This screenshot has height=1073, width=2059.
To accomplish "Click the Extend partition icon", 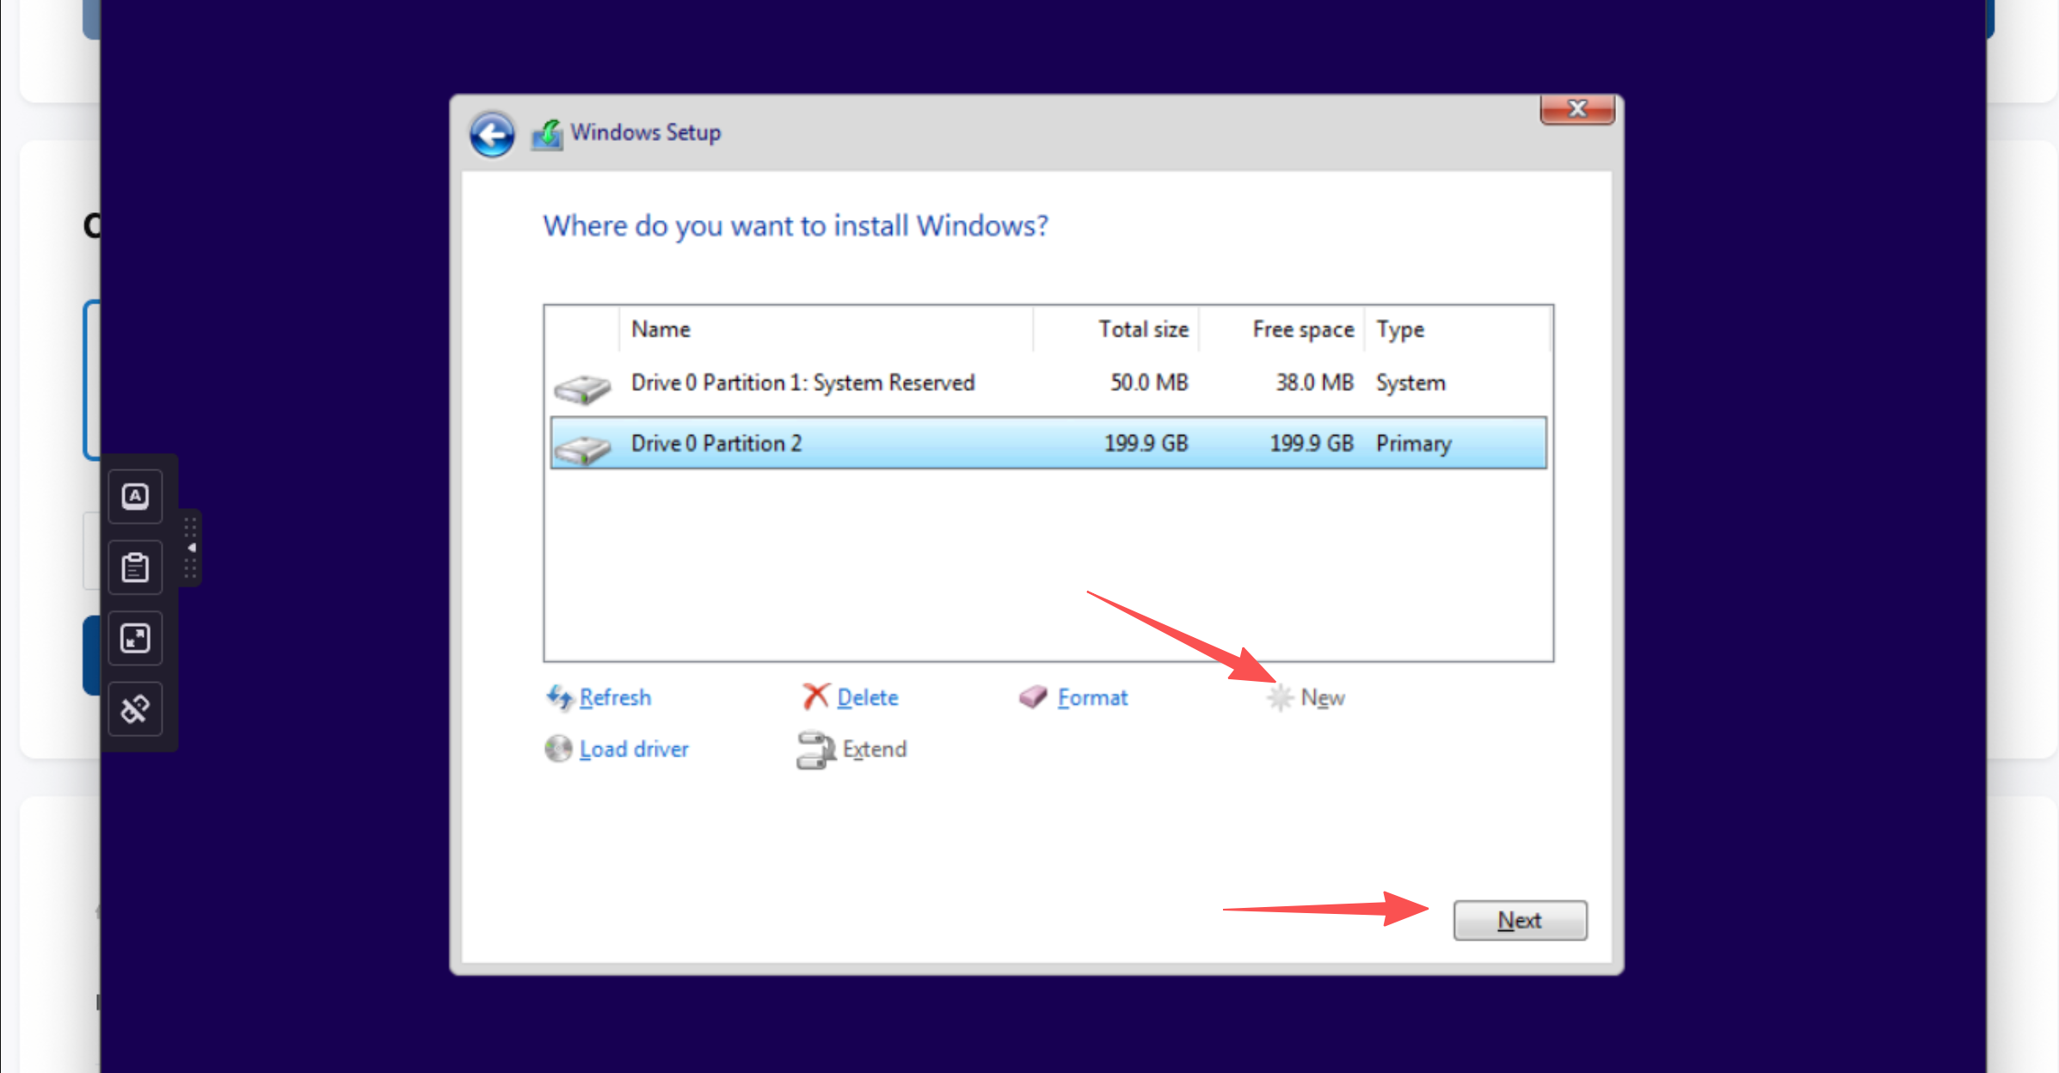I will pyautogui.click(x=815, y=750).
